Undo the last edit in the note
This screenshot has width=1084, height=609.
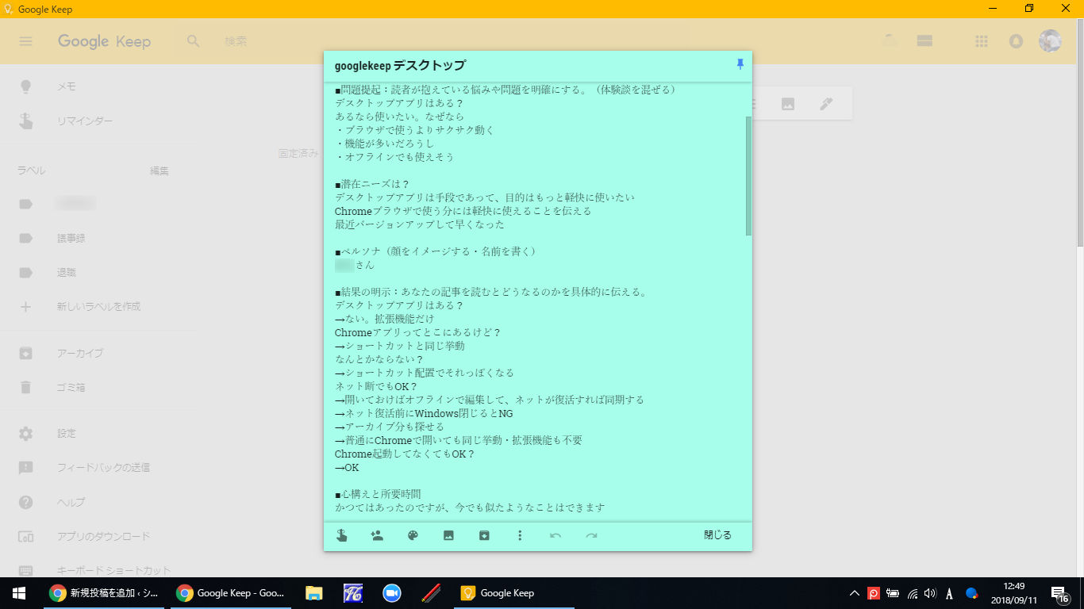pos(555,535)
